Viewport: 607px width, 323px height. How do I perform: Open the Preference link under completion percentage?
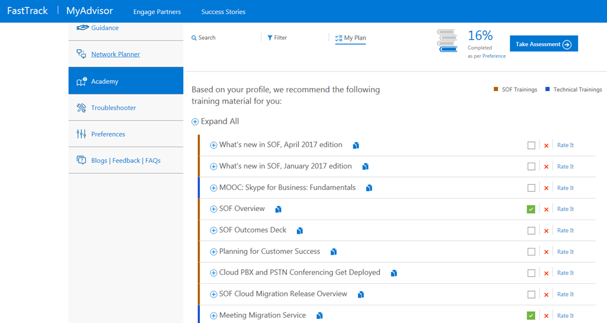494,56
